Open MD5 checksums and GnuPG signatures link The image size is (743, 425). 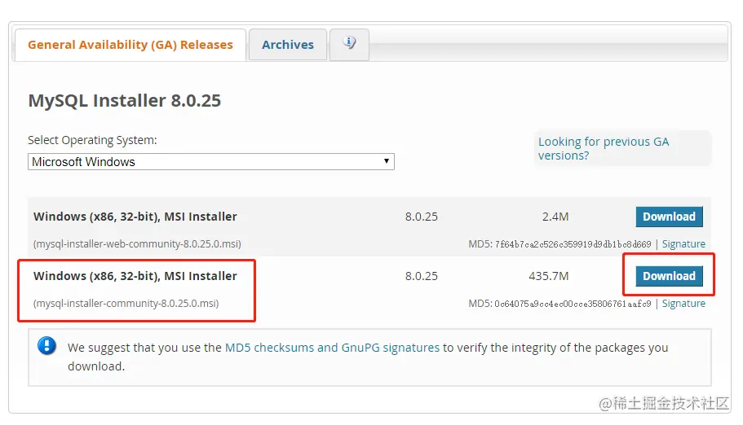(332, 348)
